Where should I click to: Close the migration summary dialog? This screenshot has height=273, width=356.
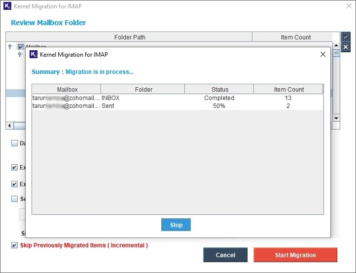click(x=323, y=54)
